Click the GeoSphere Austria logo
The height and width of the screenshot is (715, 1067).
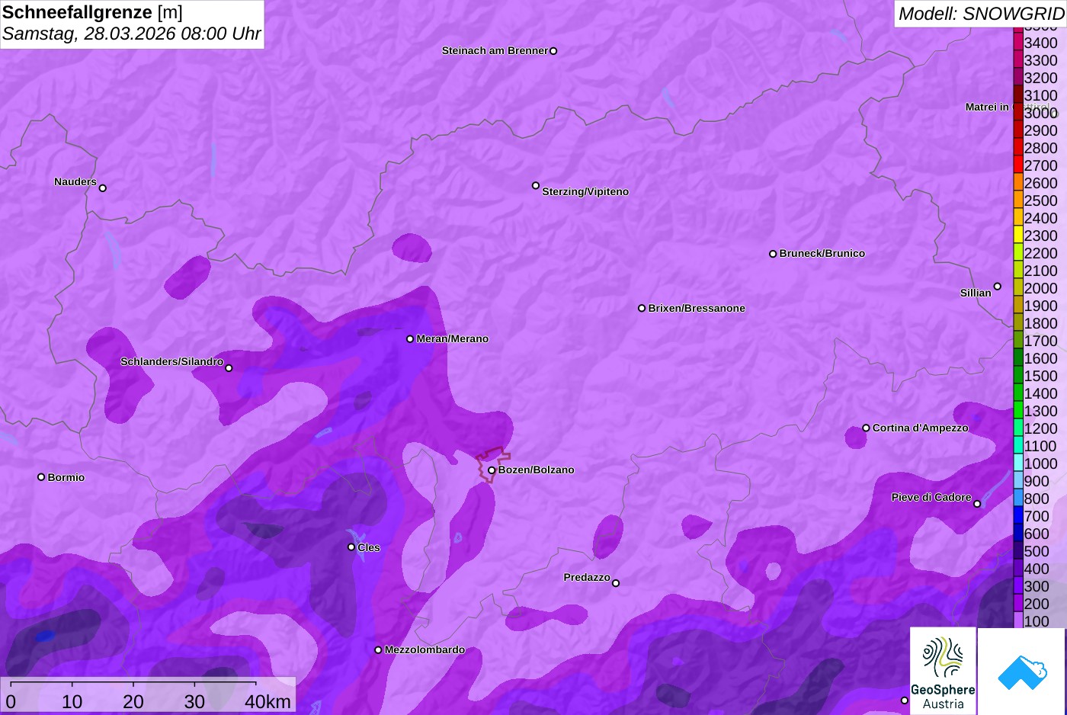pyautogui.click(x=943, y=672)
